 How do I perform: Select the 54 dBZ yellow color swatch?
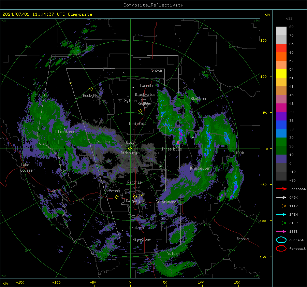[x=281, y=73]
